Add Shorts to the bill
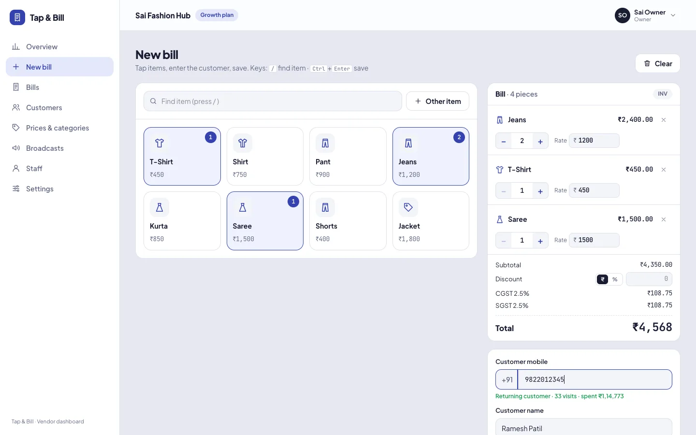 (348, 221)
